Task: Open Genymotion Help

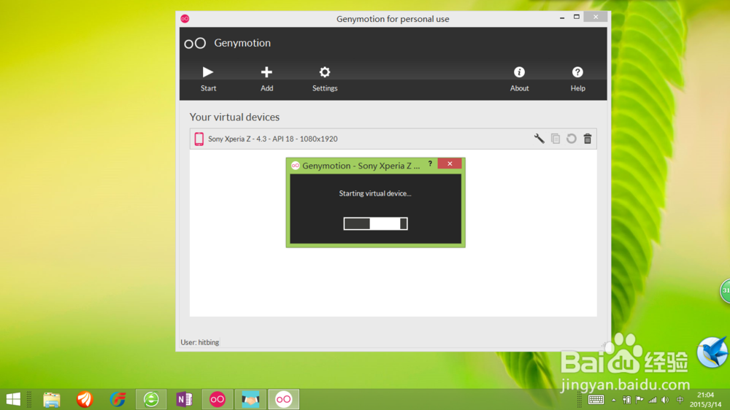Action: 577,79
